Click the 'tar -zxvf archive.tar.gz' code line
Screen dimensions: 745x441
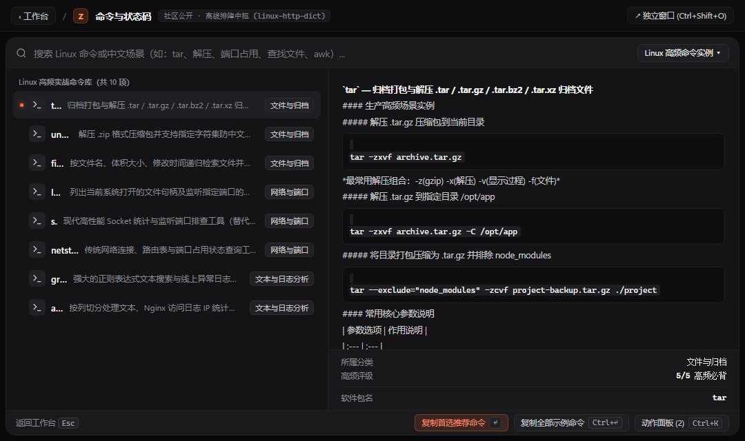[406, 157]
